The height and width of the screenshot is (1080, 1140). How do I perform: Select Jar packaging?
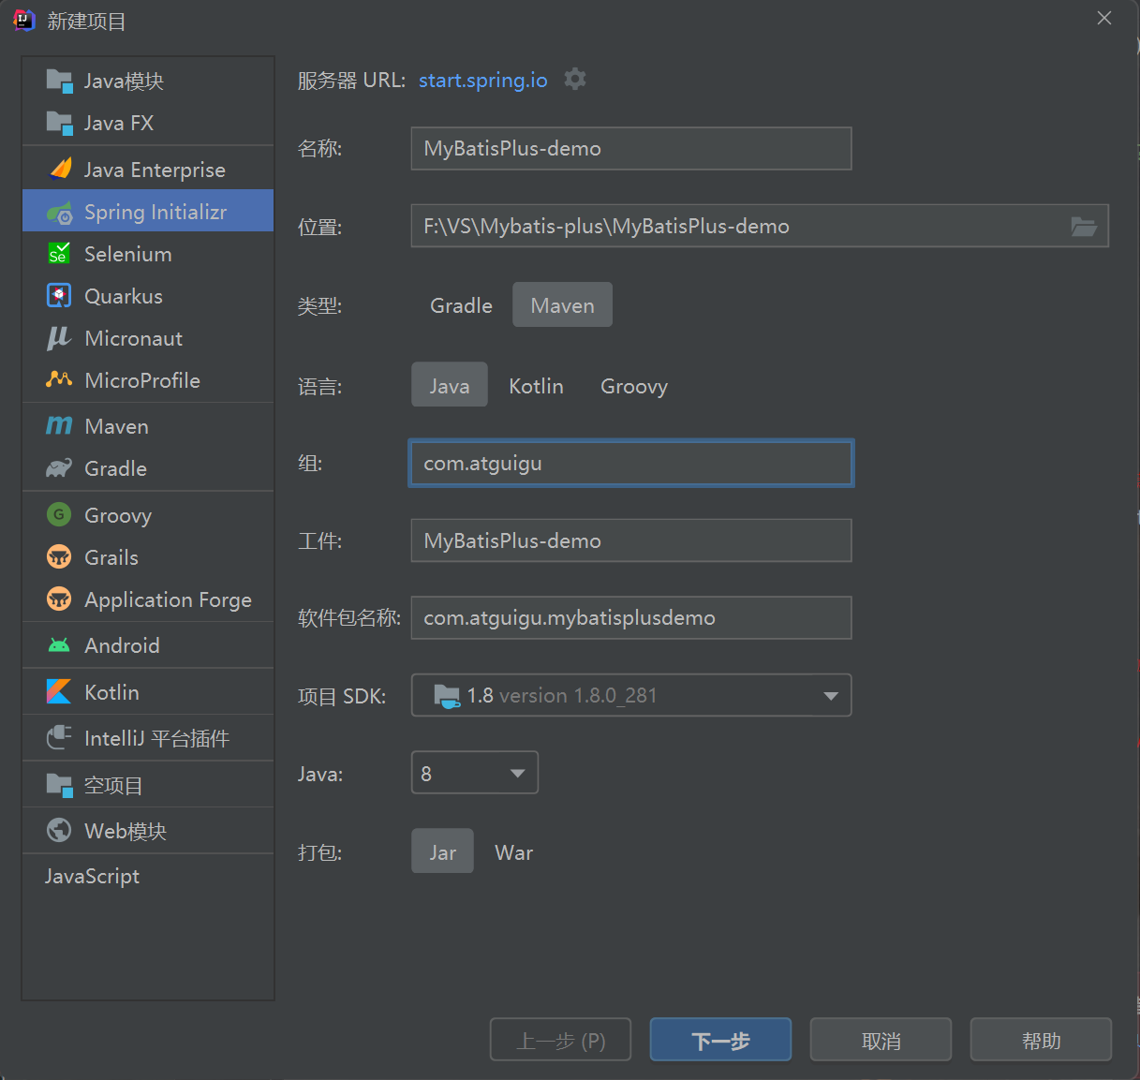tap(442, 852)
